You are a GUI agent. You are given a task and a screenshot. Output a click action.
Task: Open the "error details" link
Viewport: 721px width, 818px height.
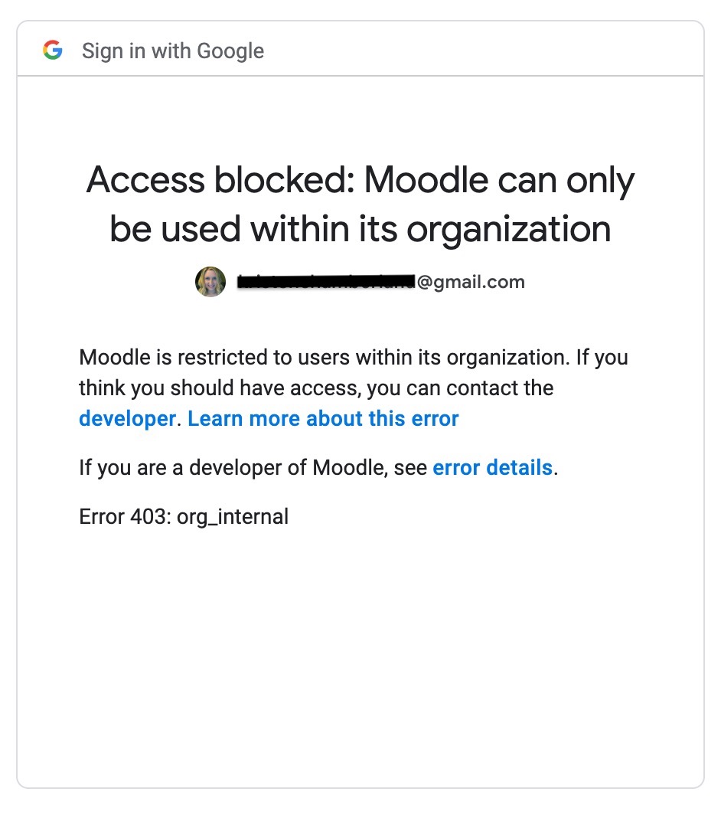492,467
